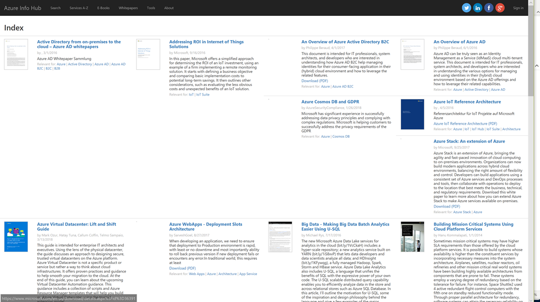Click Download (PDF) under Azure Stack article
Image resolution: width=540 pixels, height=302 pixels.
[447, 206]
